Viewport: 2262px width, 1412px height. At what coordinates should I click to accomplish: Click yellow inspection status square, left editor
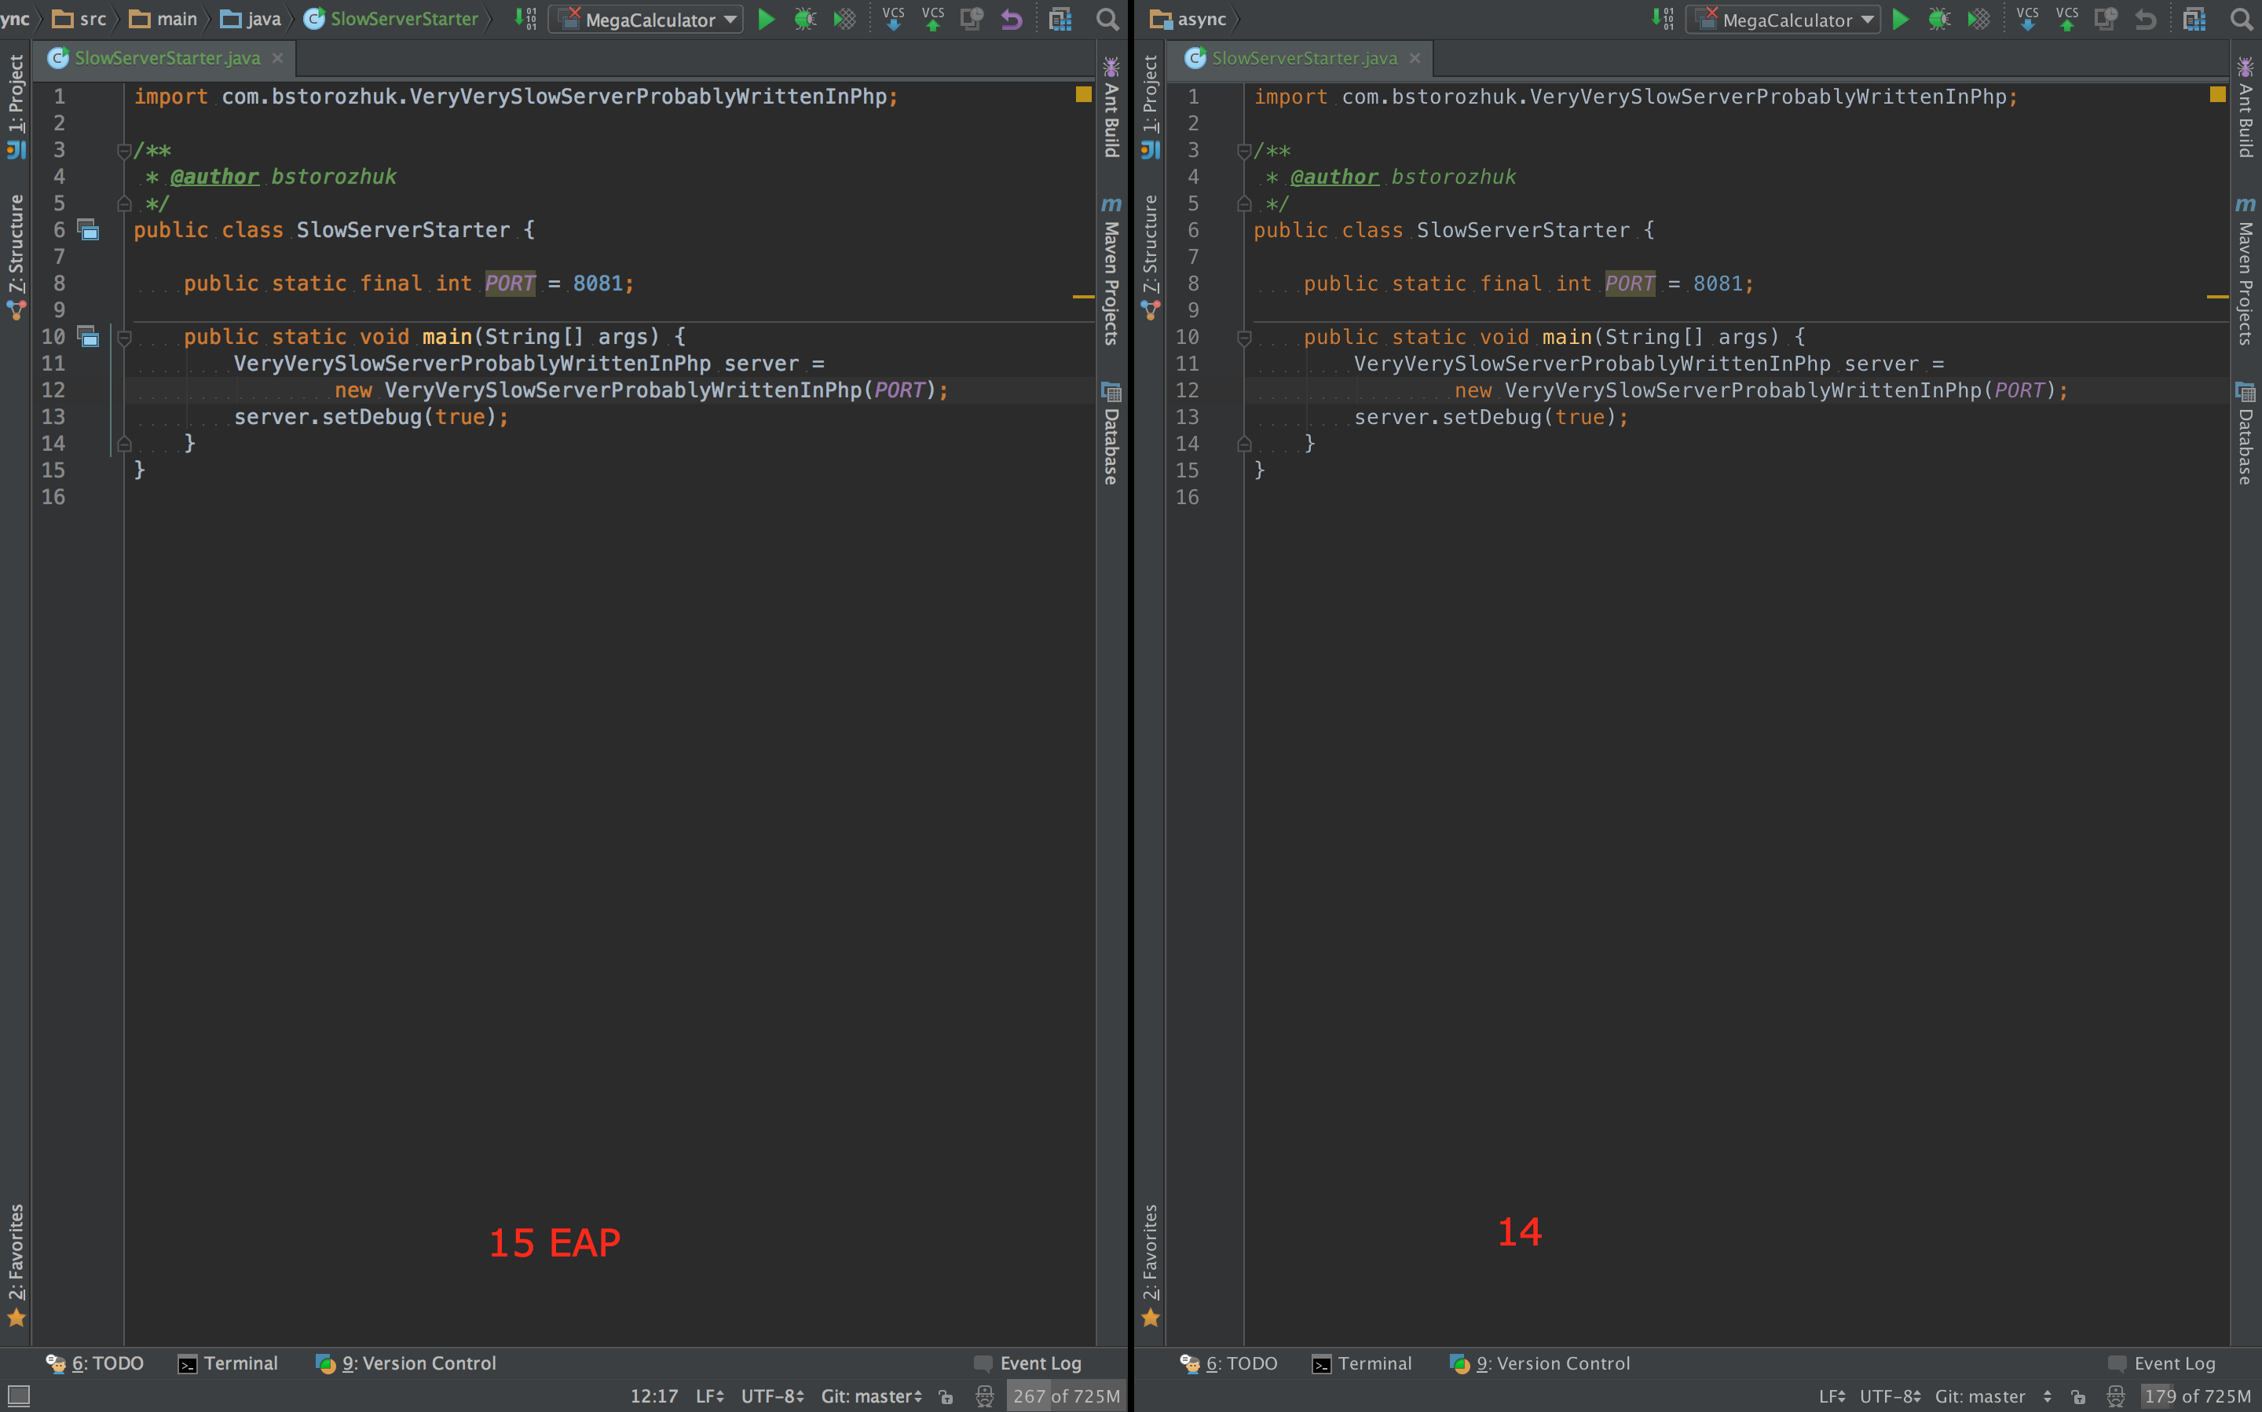tap(1083, 94)
